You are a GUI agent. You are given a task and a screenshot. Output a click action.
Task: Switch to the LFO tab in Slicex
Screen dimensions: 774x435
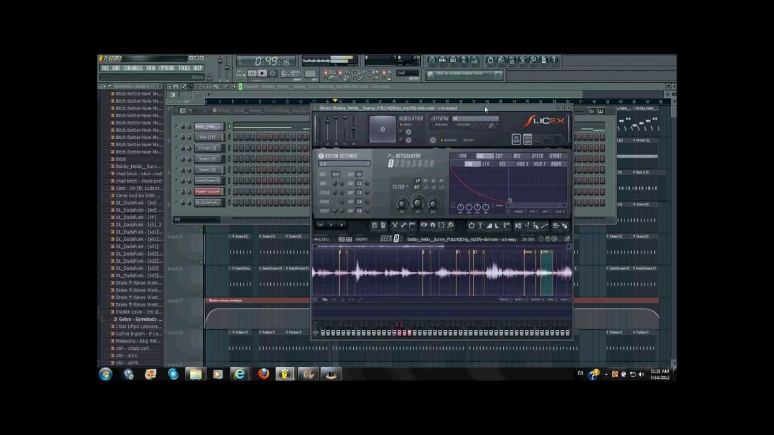(486, 164)
